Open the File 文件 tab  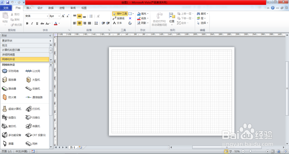click(x=6, y=8)
